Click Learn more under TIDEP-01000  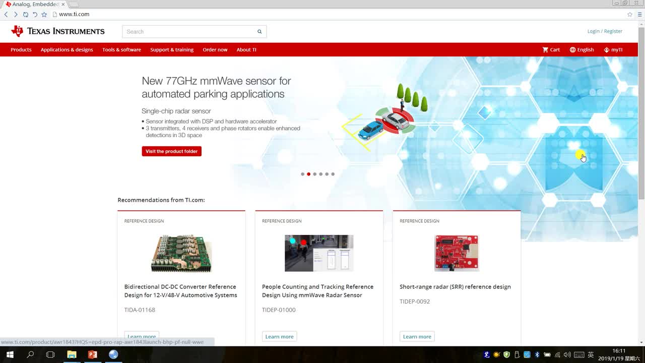(279, 336)
